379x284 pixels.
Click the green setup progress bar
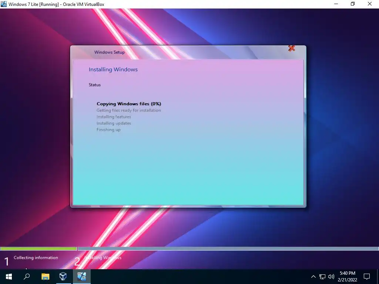coord(38,248)
